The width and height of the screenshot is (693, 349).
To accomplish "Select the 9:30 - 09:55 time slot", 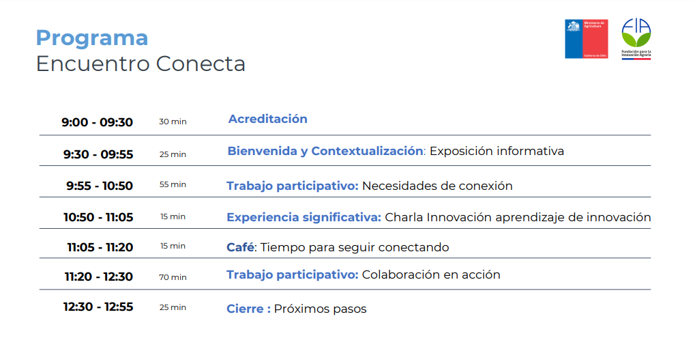I will pos(98,154).
